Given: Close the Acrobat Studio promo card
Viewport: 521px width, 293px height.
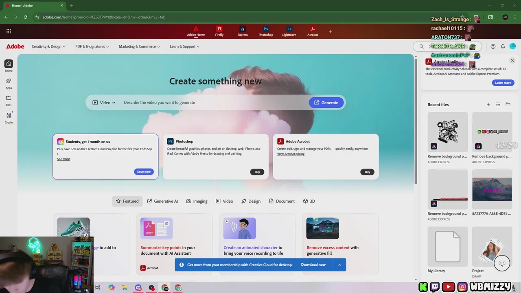Looking at the screenshot, I should tap(512, 60).
